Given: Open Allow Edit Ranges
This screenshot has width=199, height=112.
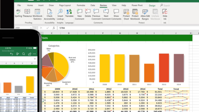Looking at the screenshot, I should click(x=145, y=14).
